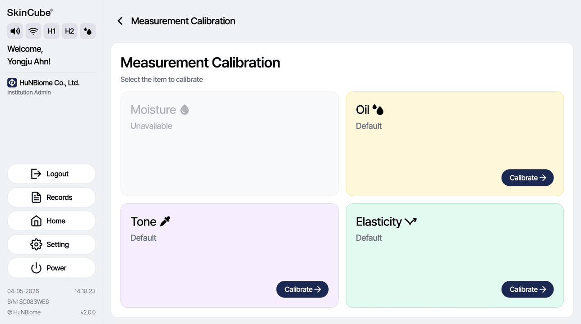Click the Unavailable status under Moisture
Image resolution: width=581 pixels, height=324 pixels.
tap(151, 126)
